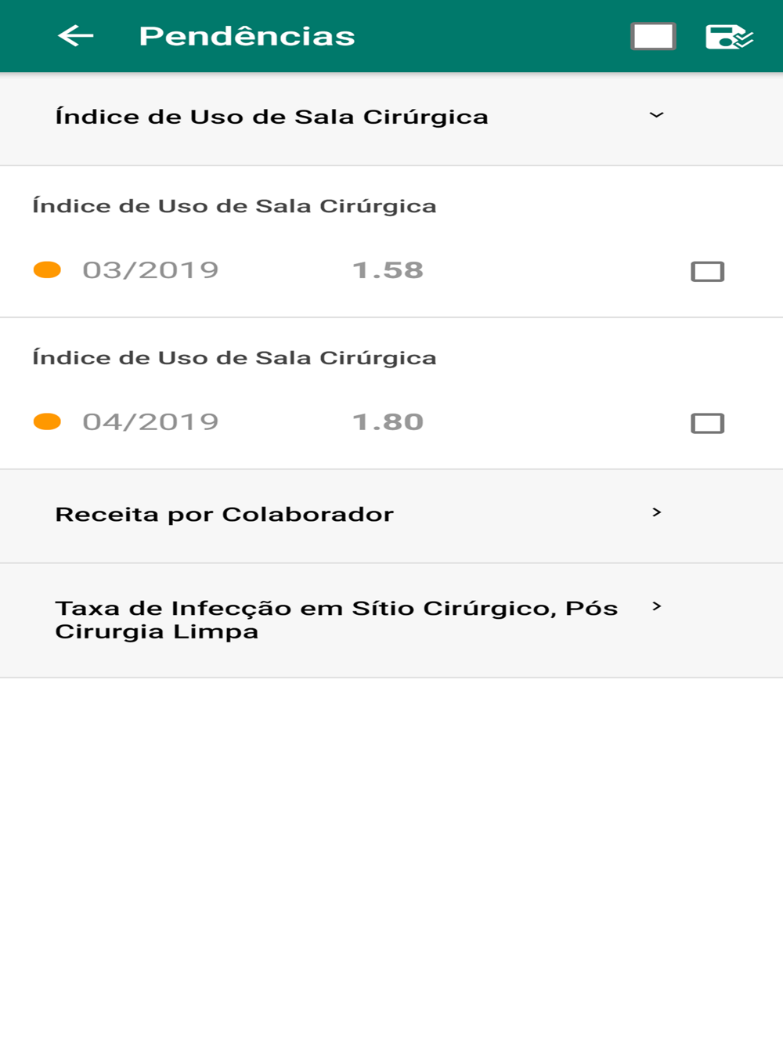Check the box for the 04/2019 entry
The image size is (783, 1045).
(707, 424)
